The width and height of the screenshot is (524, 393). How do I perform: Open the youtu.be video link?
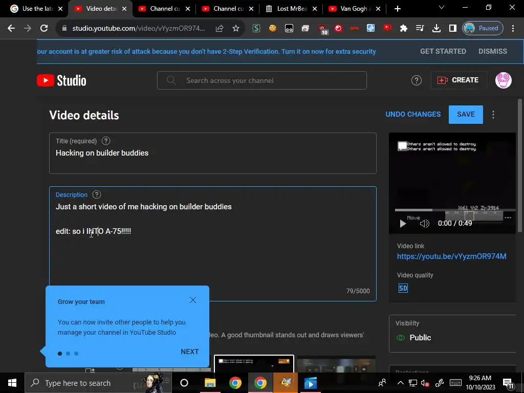[x=451, y=256]
